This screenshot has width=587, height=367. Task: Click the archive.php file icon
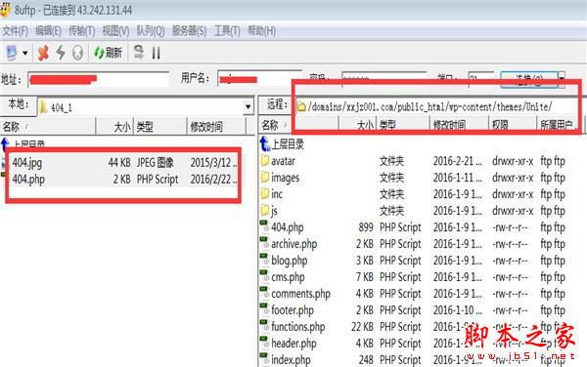[265, 243]
